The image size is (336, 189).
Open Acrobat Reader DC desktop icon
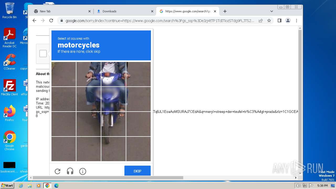click(9, 38)
